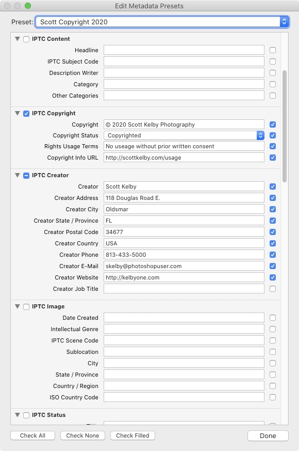This screenshot has width=299, height=451.
Task: Collapse the IPTC Content section triangle
Action: pyautogui.click(x=18, y=39)
